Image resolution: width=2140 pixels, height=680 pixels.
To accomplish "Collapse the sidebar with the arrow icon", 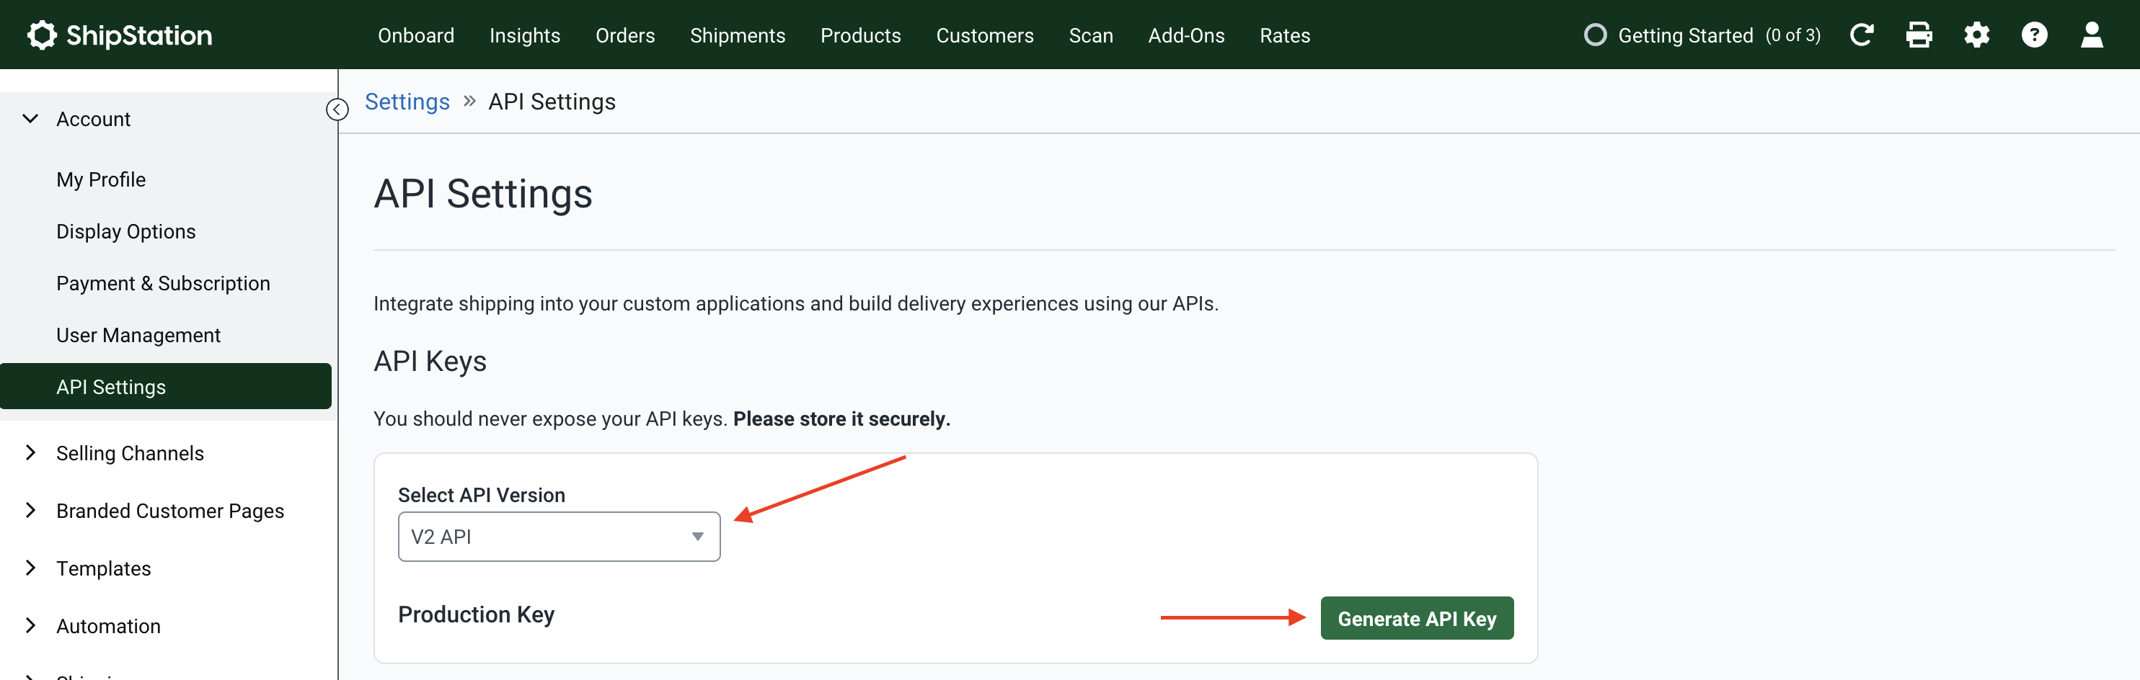I will (337, 108).
